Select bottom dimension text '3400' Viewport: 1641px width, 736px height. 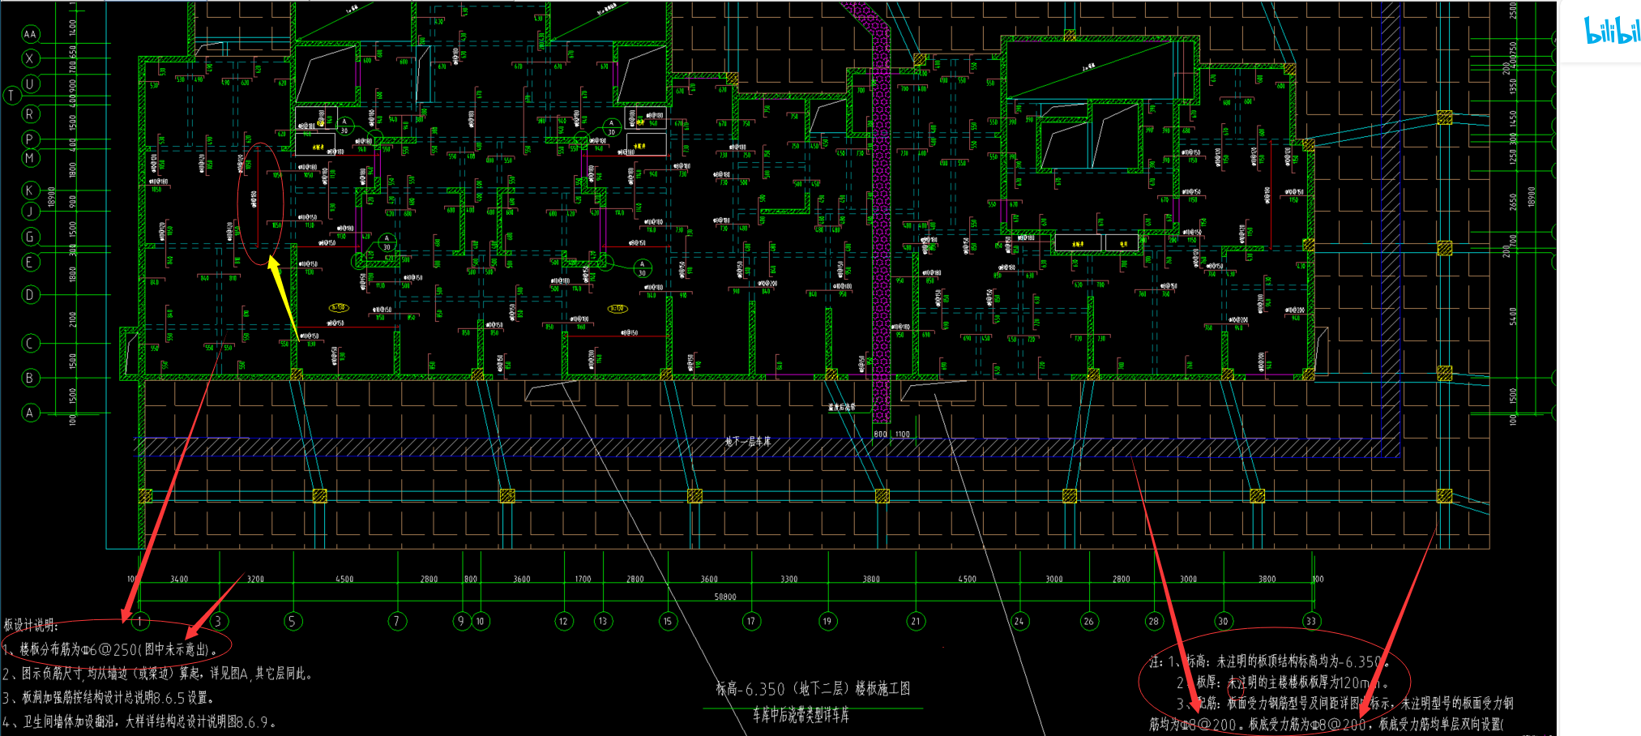click(x=179, y=580)
